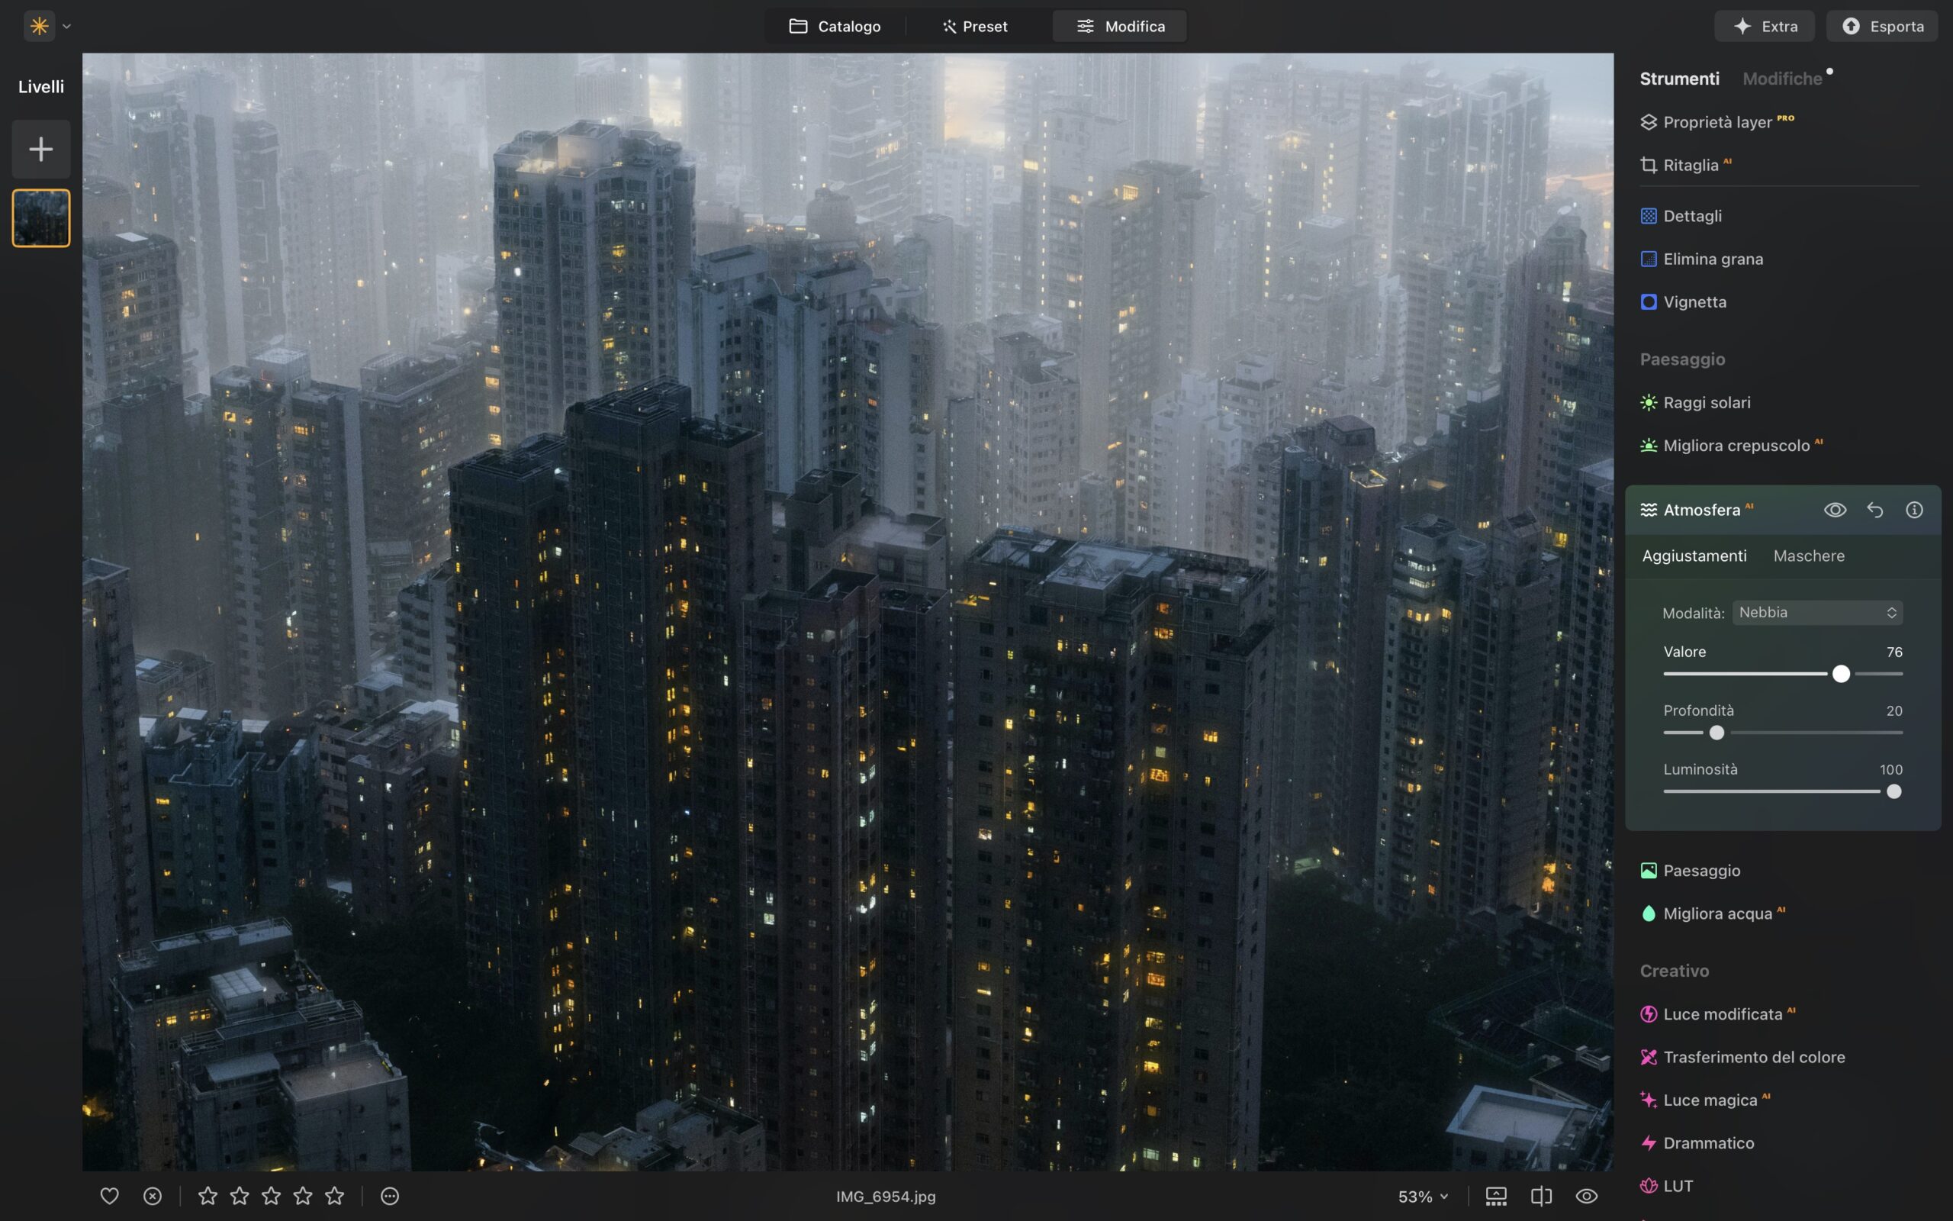Click the reject X circle icon
Image resolution: width=1953 pixels, height=1221 pixels.
point(153,1196)
